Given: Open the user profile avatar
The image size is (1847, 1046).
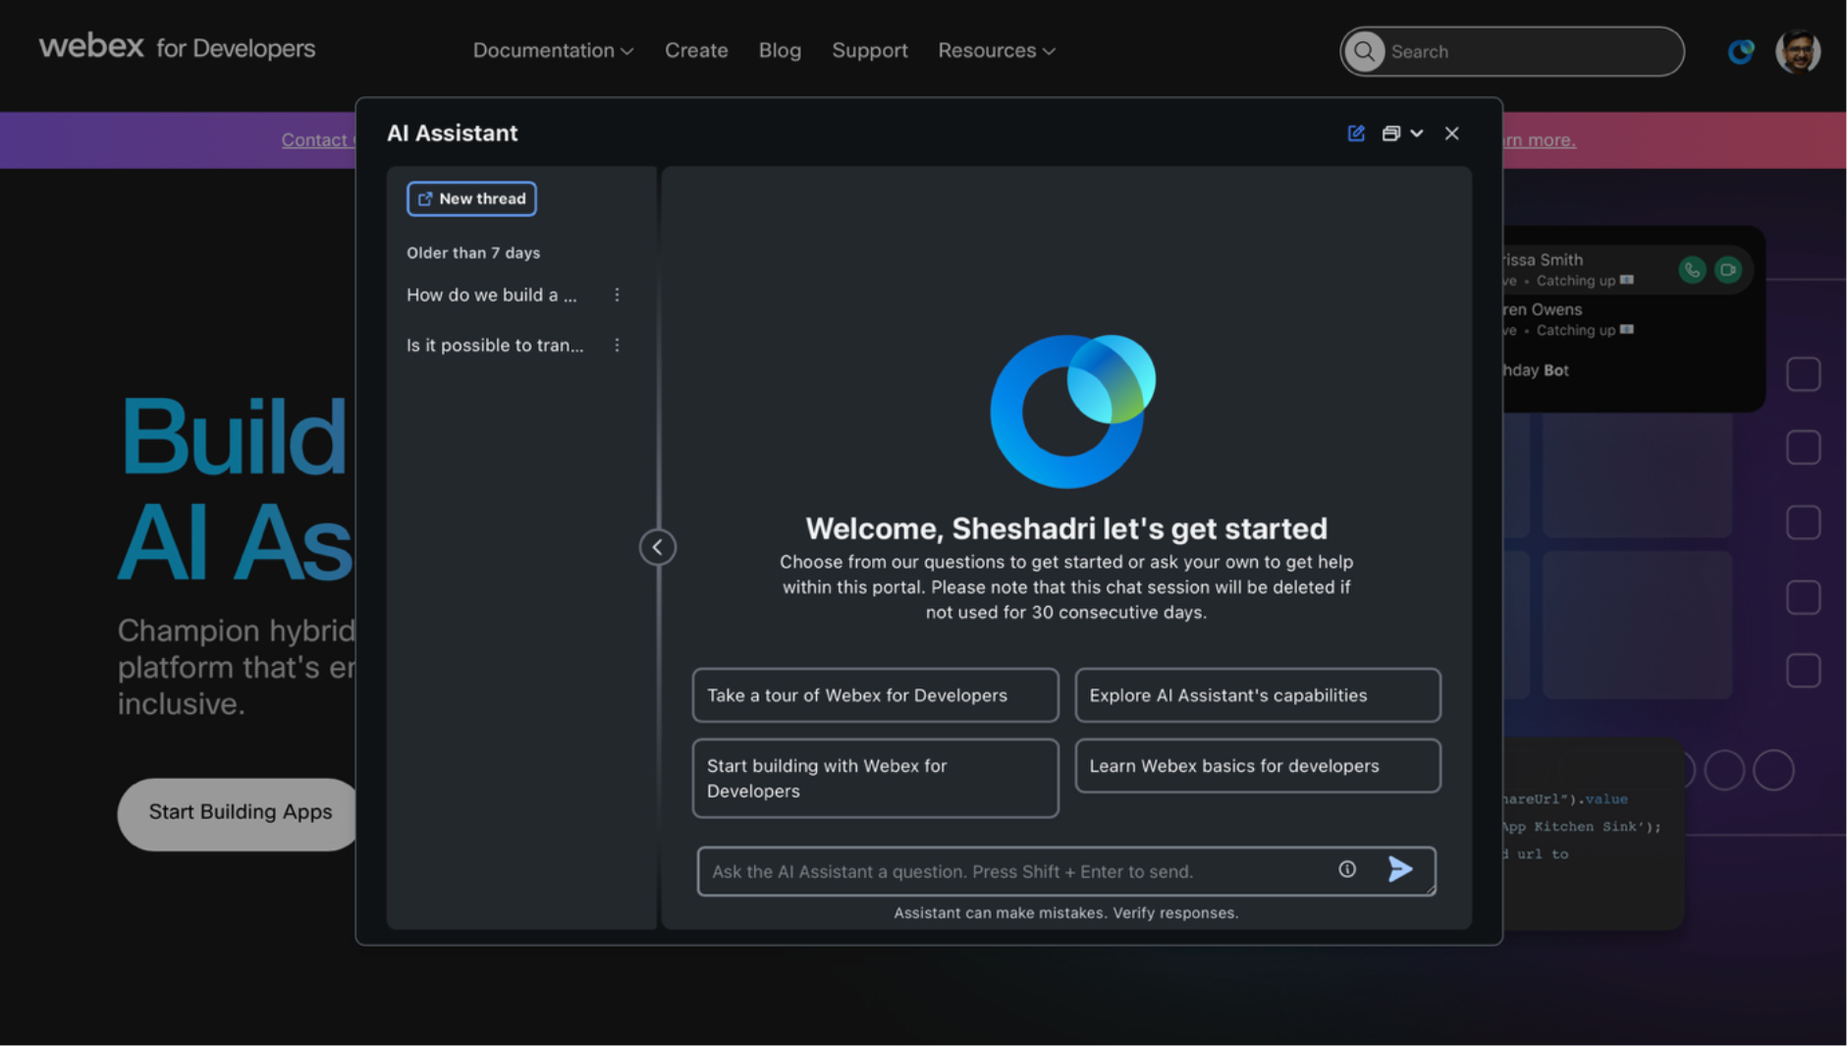Looking at the screenshot, I should click(x=1798, y=51).
